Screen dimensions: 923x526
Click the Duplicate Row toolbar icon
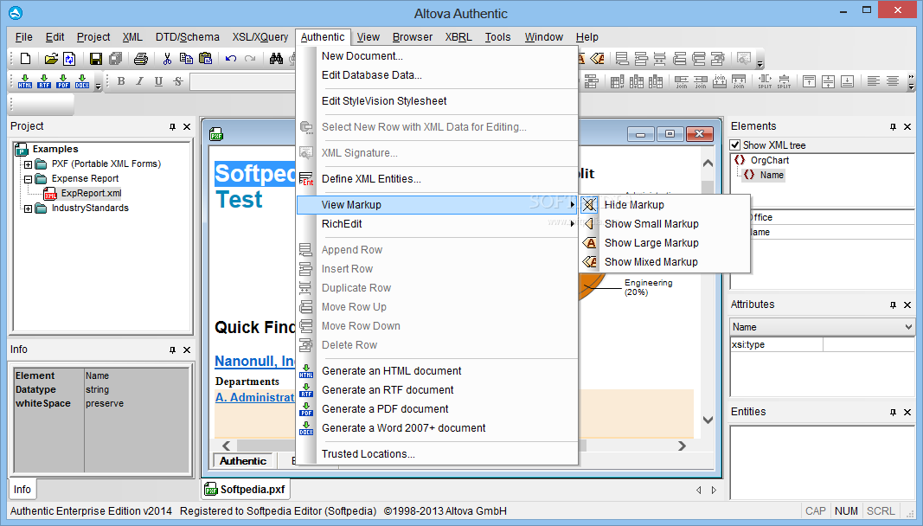point(660,58)
